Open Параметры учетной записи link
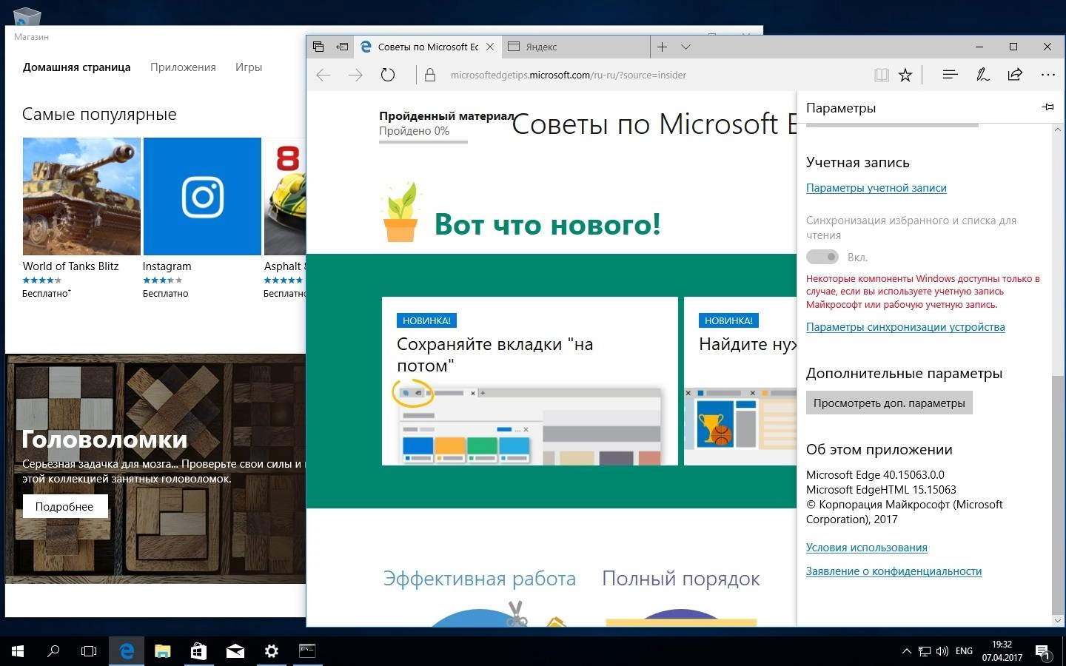The image size is (1066, 666). [x=876, y=188]
